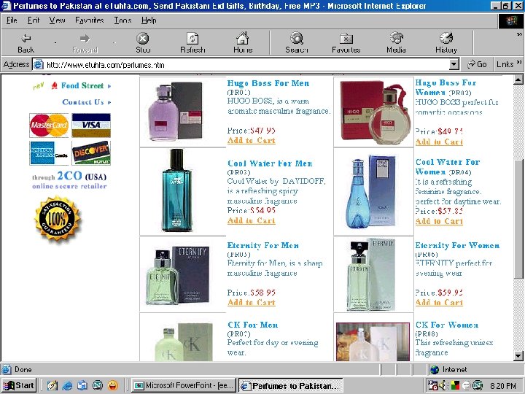Viewport: 525px width, 394px height.
Task: Click the scrollbar down arrow
Action: point(518,356)
